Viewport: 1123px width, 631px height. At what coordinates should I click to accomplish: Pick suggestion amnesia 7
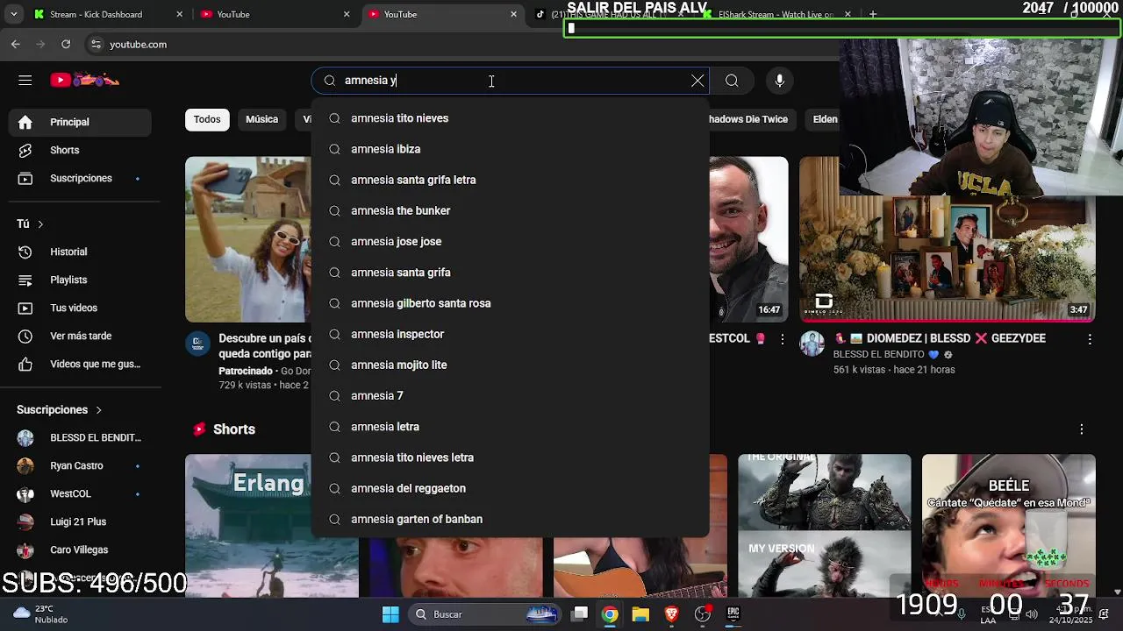(510, 395)
